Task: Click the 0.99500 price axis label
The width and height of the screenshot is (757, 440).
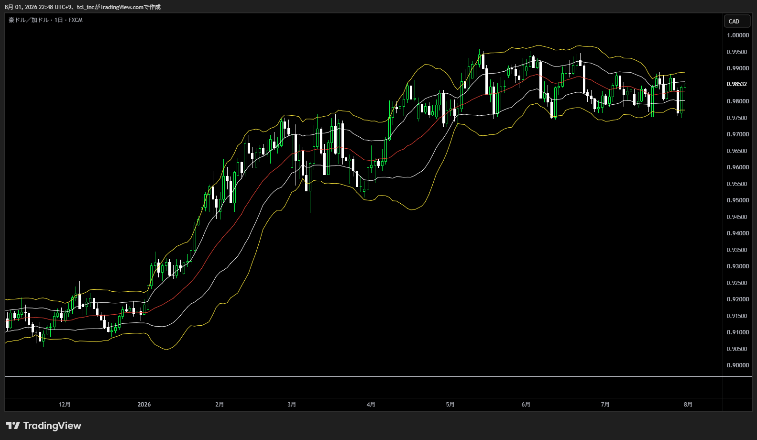Action: pyautogui.click(x=738, y=52)
